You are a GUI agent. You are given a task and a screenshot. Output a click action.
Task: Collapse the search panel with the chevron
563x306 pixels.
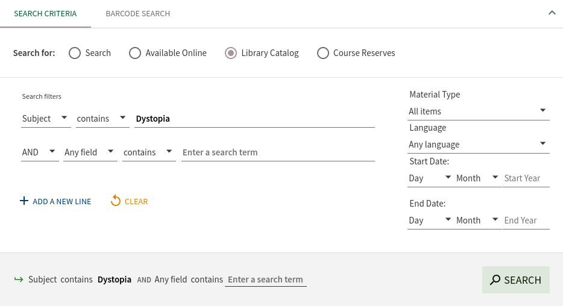(x=552, y=13)
